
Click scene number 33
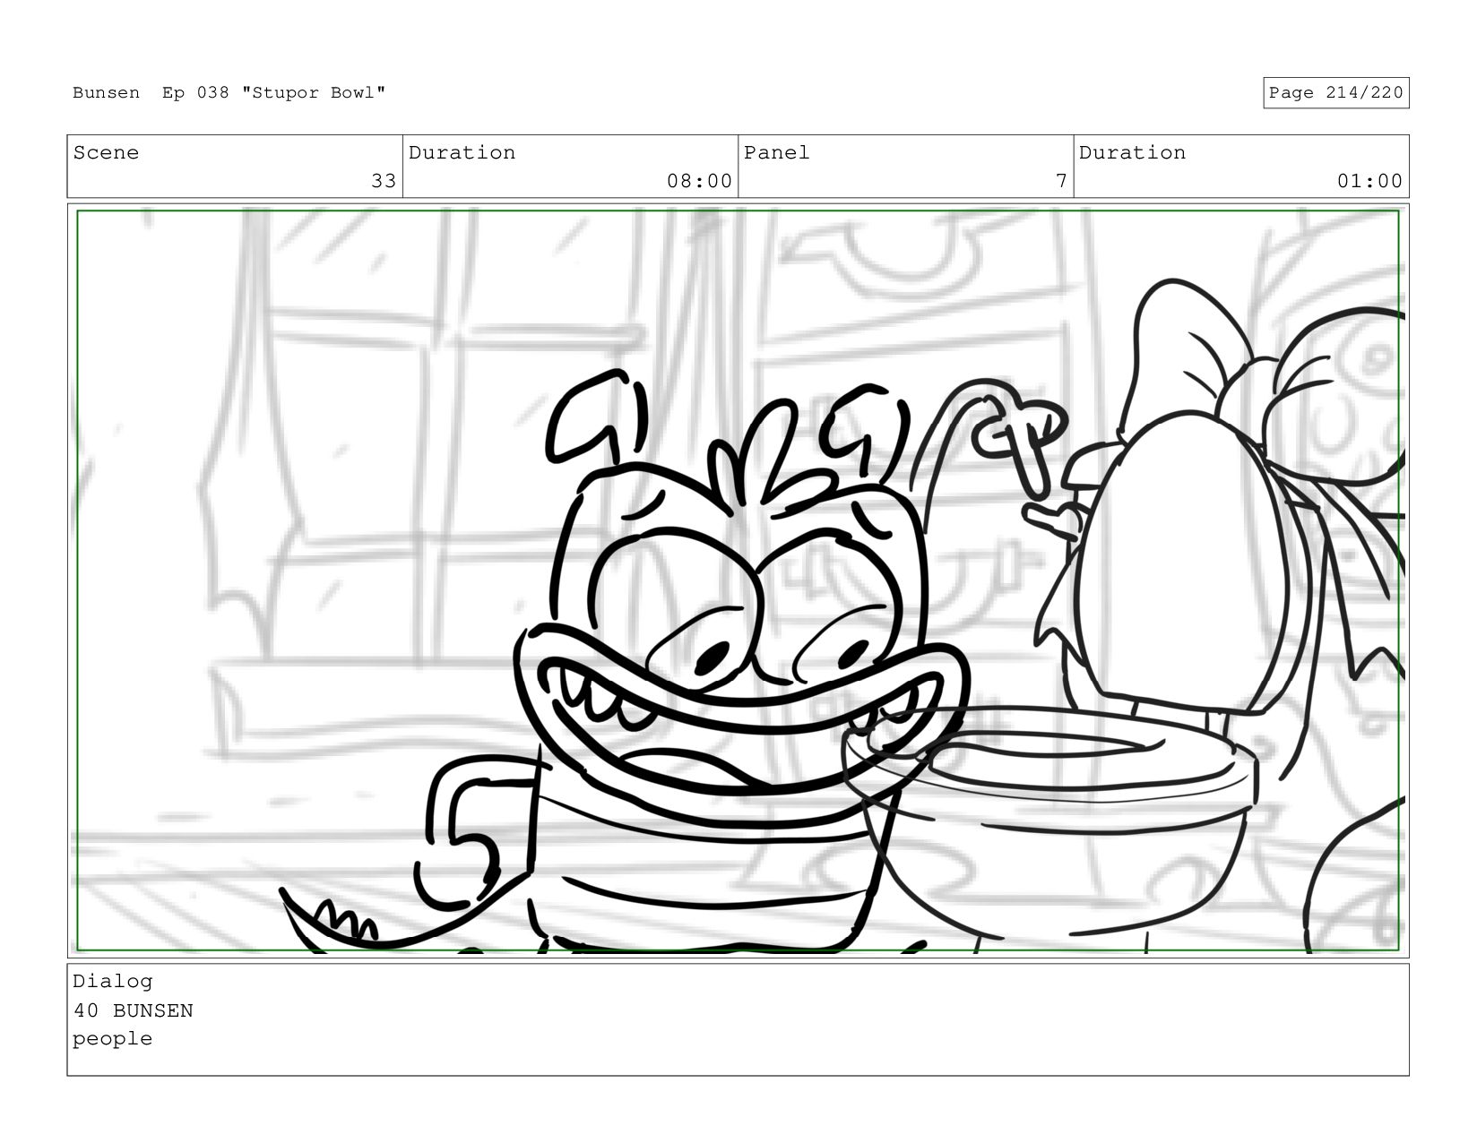[x=384, y=181]
